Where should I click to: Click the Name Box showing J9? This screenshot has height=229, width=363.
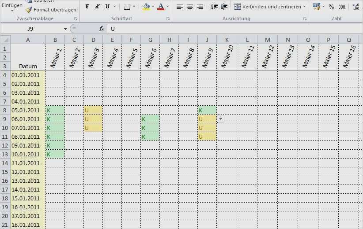click(31, 29)
